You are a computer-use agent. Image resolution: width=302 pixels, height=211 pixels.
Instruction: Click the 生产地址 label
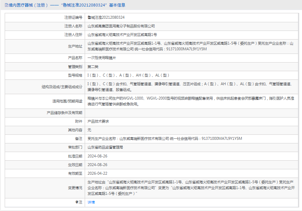point(75,46)
